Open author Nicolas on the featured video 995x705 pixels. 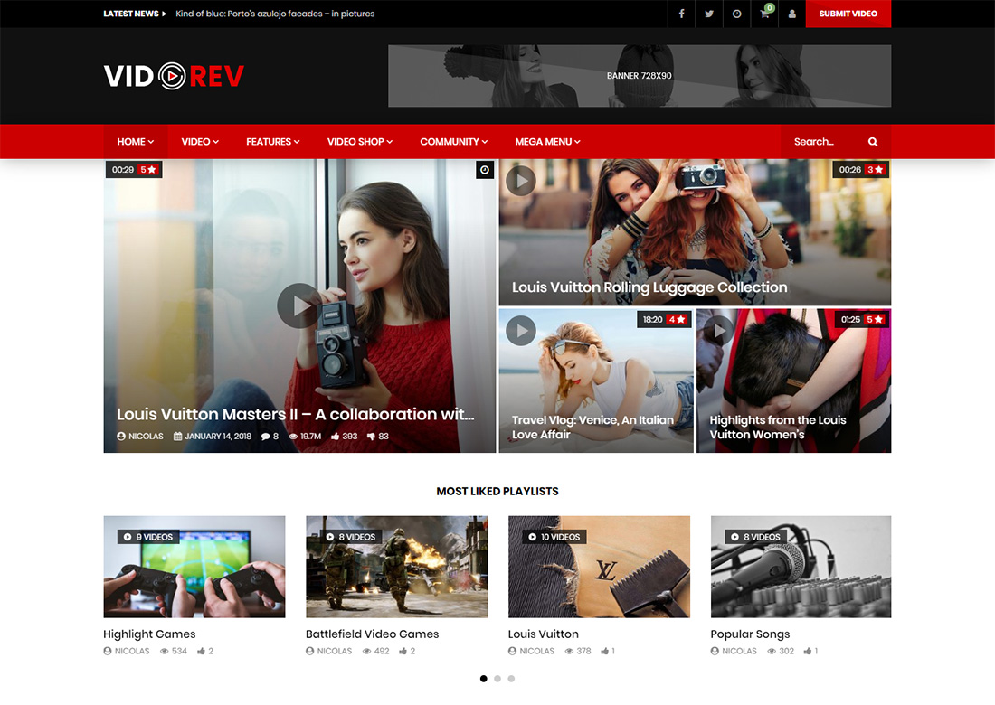(x=140, y=437)
